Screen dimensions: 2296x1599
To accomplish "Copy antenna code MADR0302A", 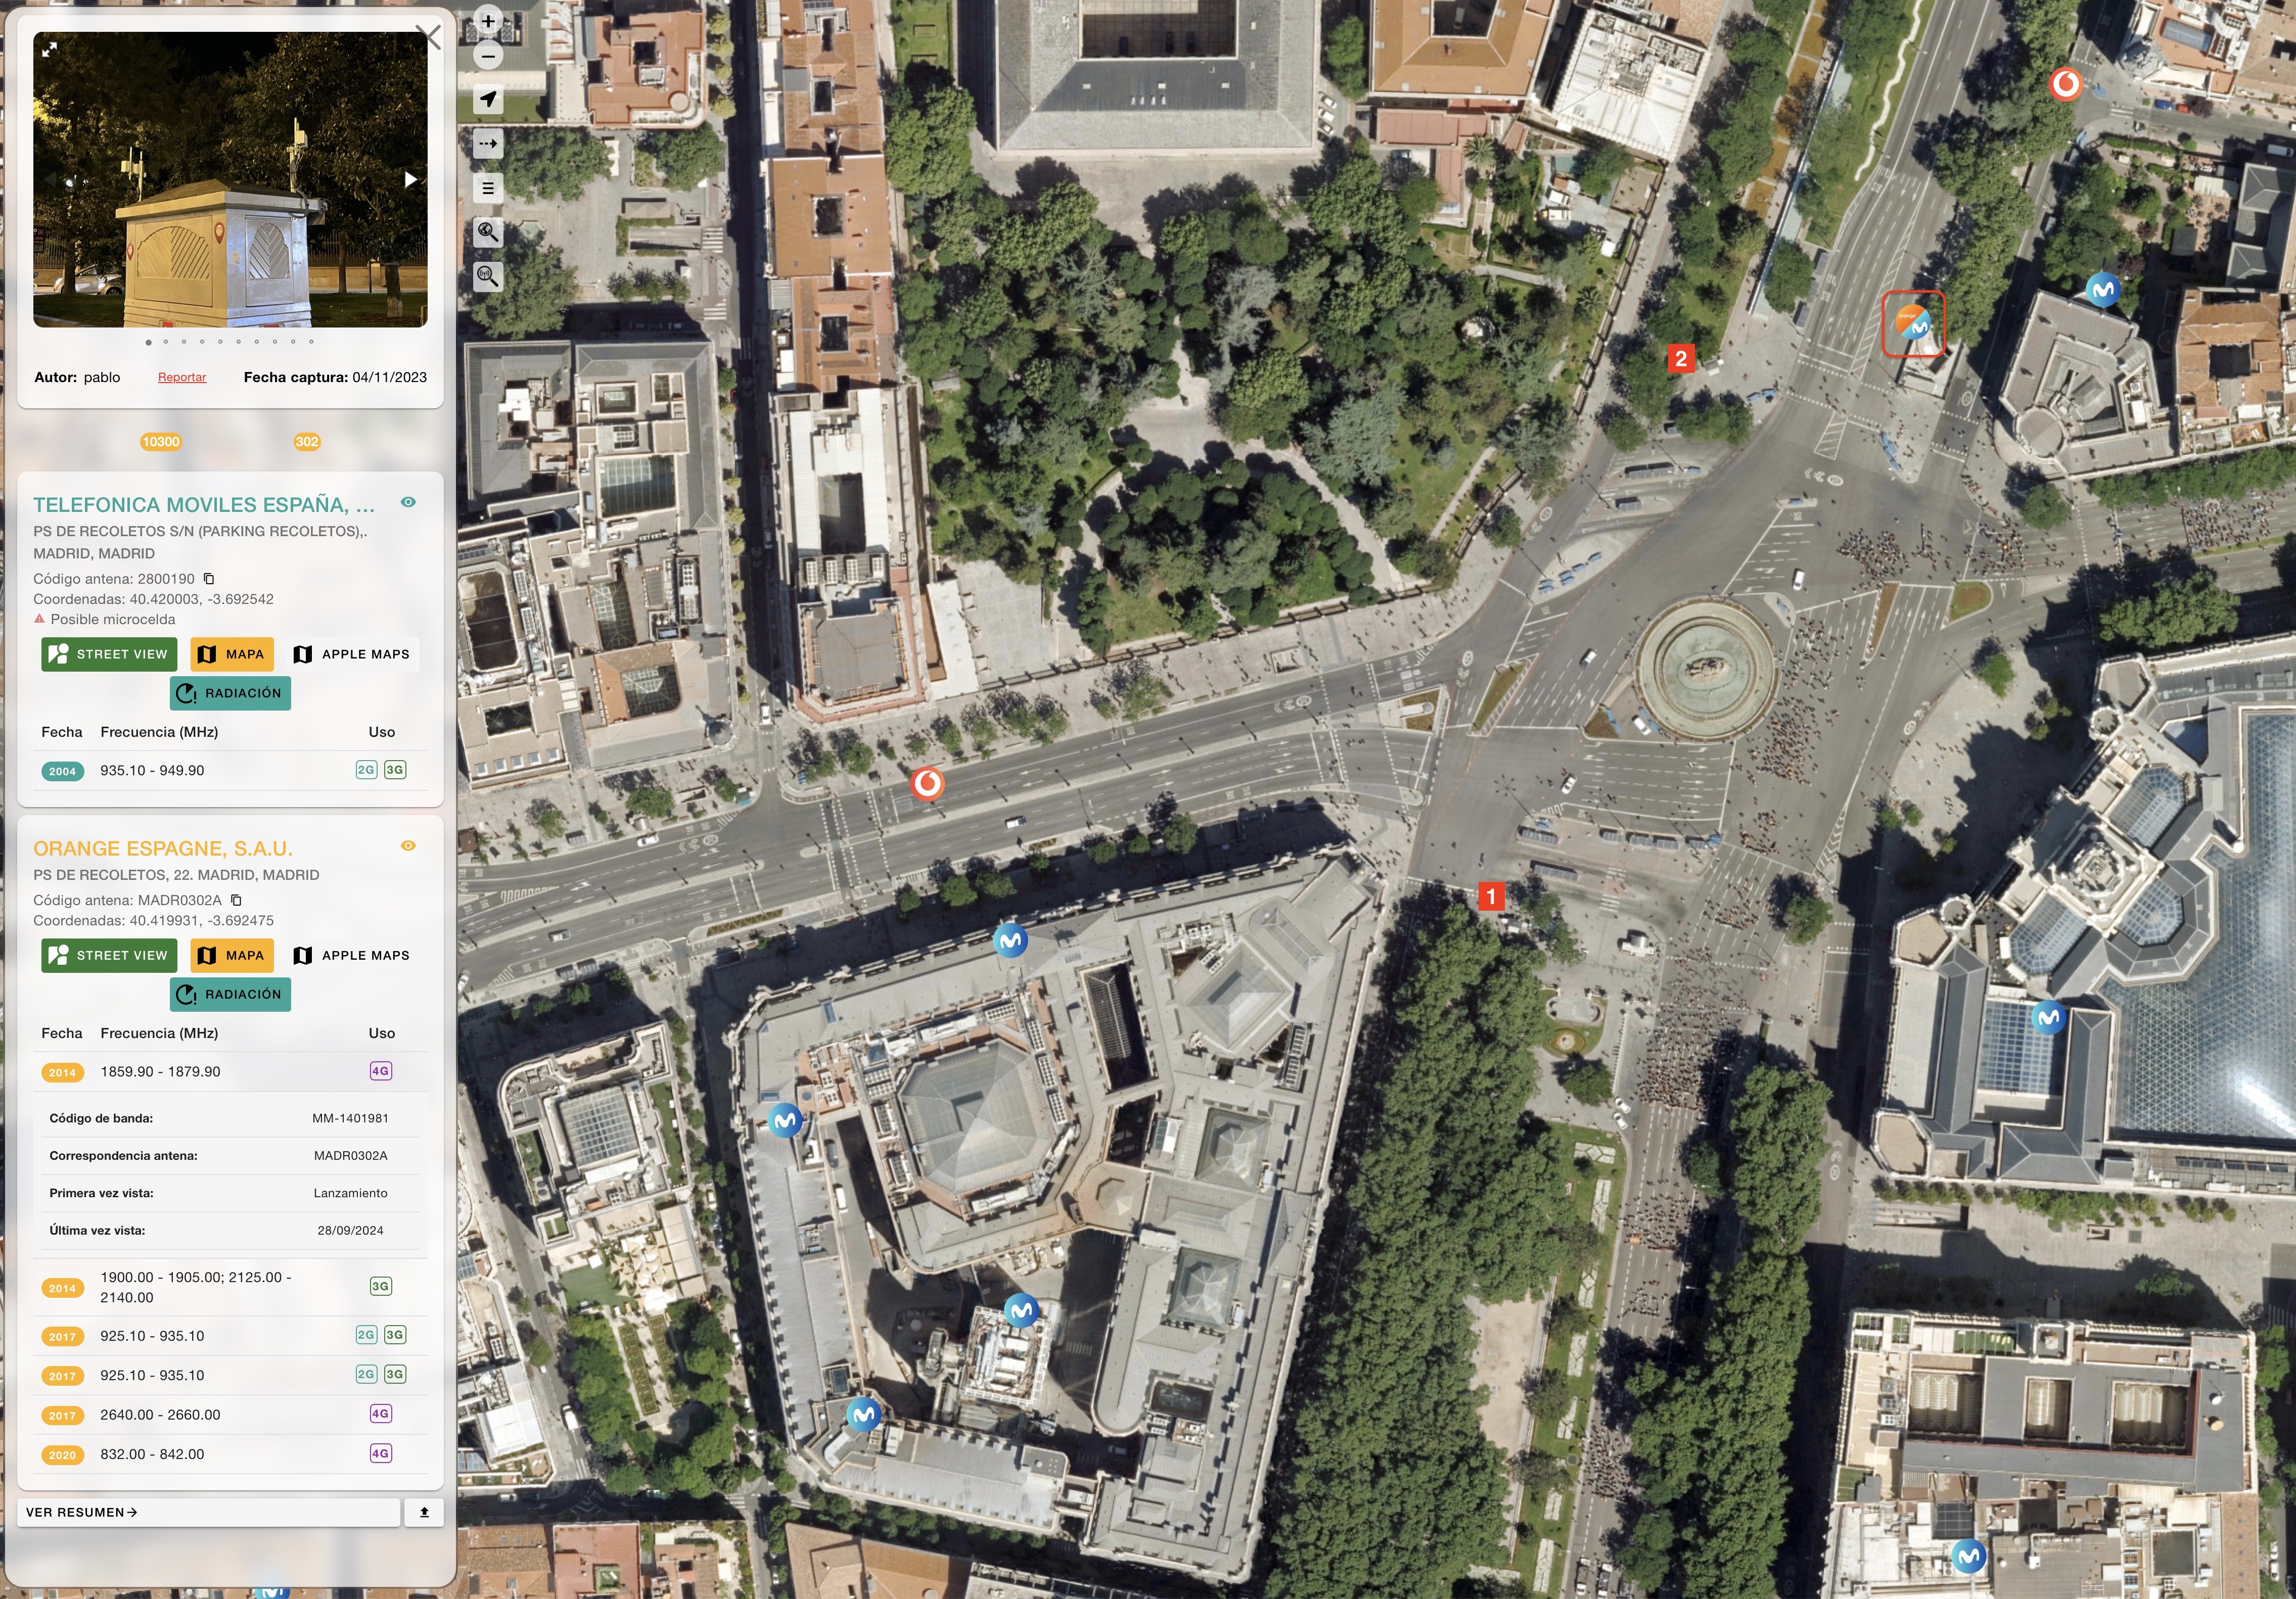I will coord(236,900).
